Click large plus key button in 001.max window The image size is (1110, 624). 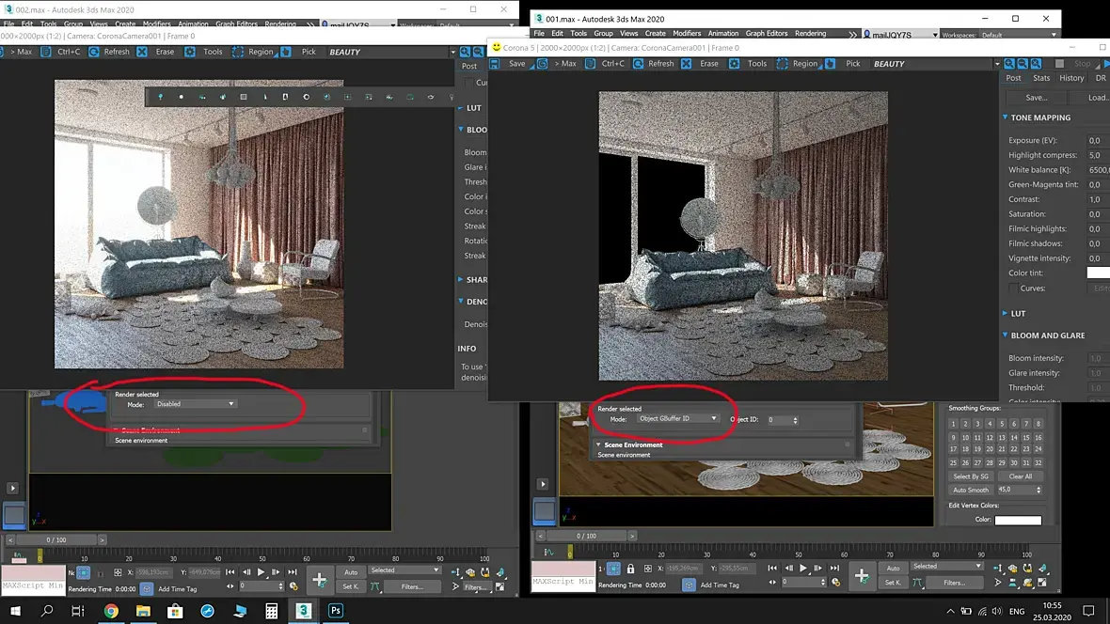click(x=862, y=575)
